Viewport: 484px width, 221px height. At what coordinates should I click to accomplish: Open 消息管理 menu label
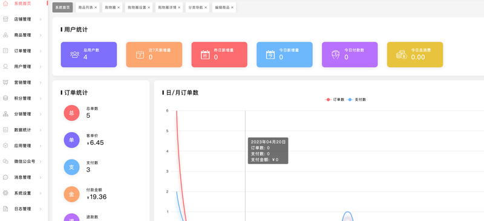pyautogui.click(x=22, y=178)
